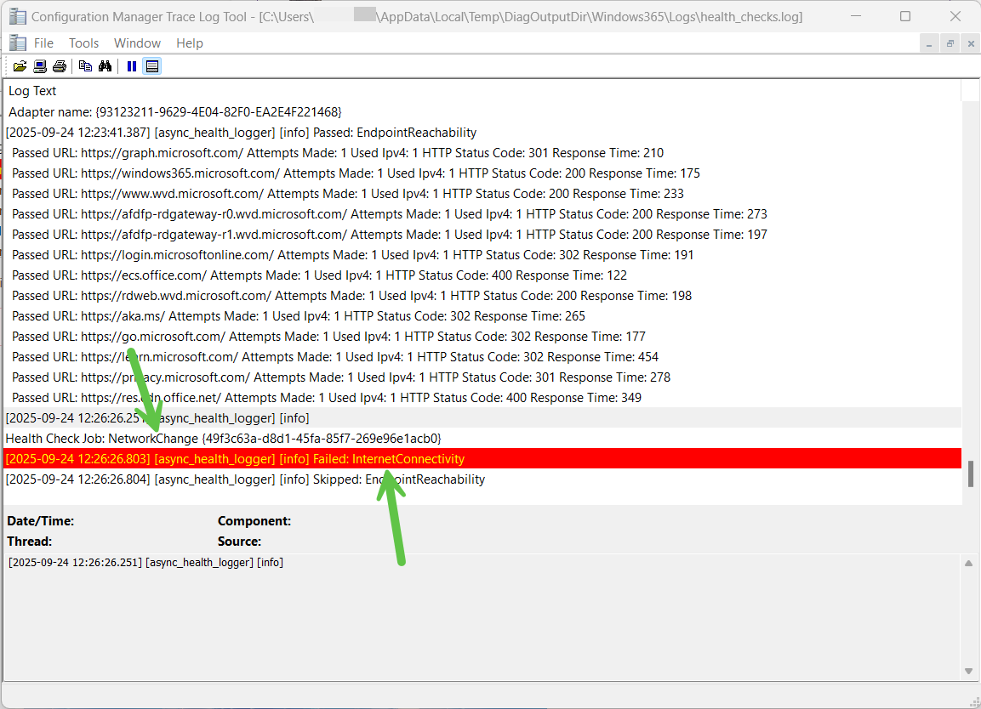Open the Help menu
Image resolution: width=981 pixels, height=709 pixels.
pyautogui.click(x=189, y=43)
